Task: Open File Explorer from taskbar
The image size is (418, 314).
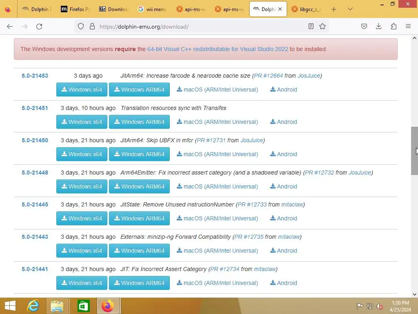Action: (57, 306)
